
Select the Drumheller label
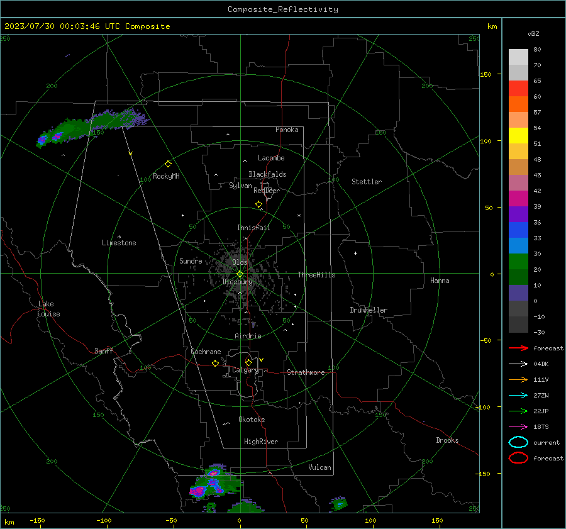tap(369, 310)
